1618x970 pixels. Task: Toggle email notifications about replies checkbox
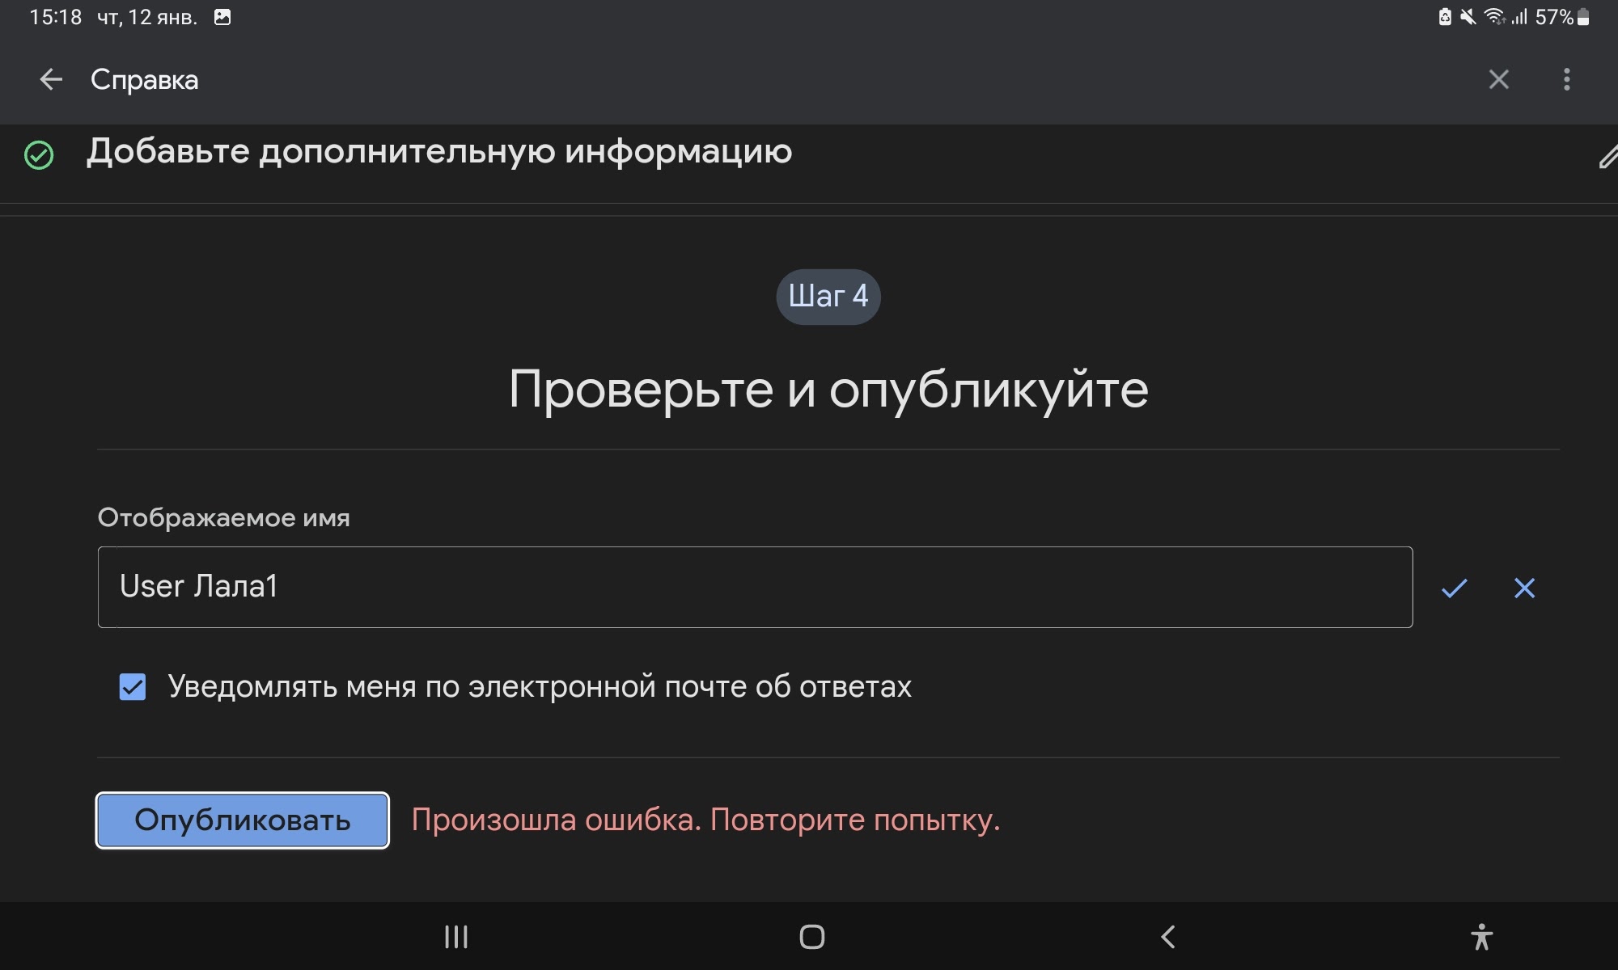click(x=133, y=687)
